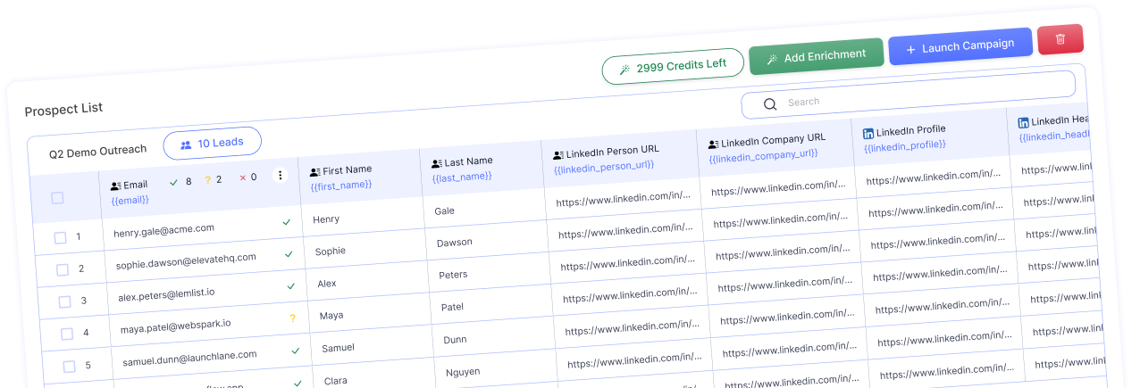Select email alex.peters@lemlist.io

166,294
